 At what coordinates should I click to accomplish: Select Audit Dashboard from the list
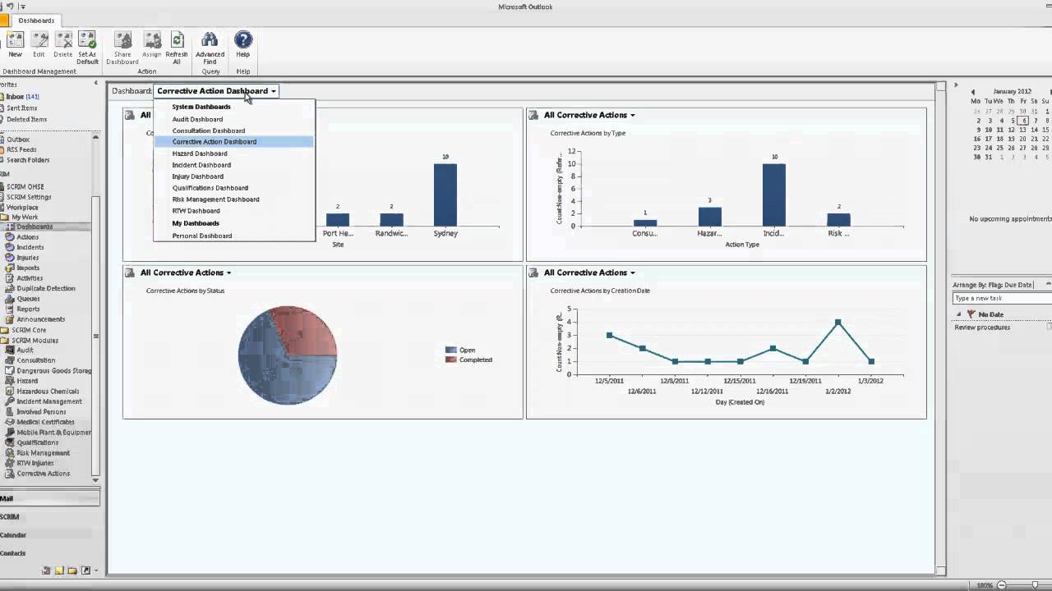pyautogui.click(x=197, y=120)
